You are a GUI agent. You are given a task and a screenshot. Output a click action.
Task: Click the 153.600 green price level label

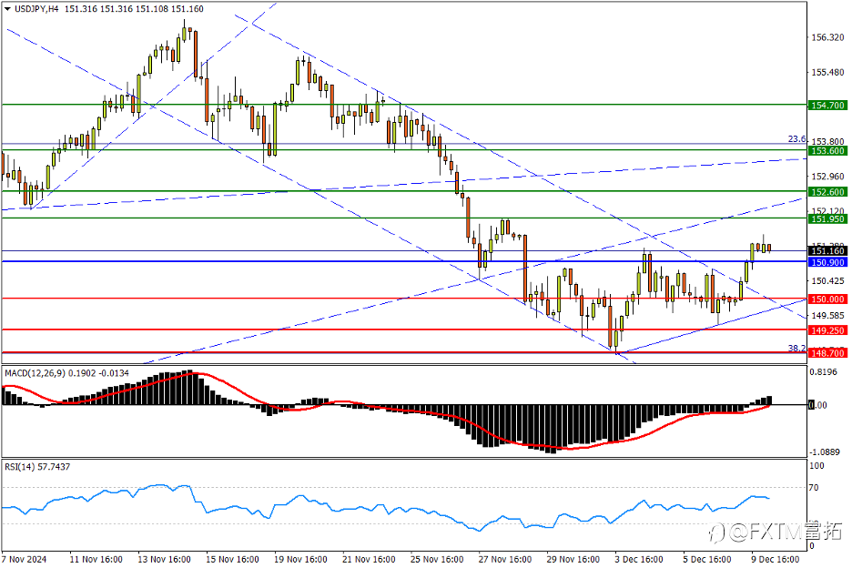point(827,150)
